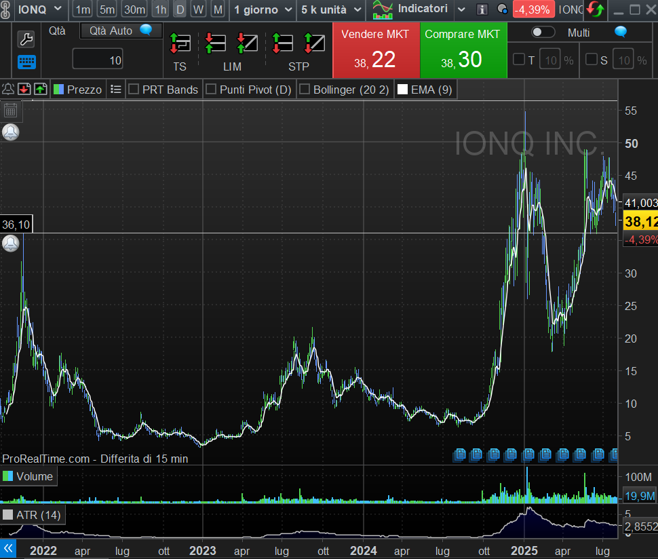Click the blue keyboard shortcuts icon
This screenshot has width=658, height=559.
(26, 62)
